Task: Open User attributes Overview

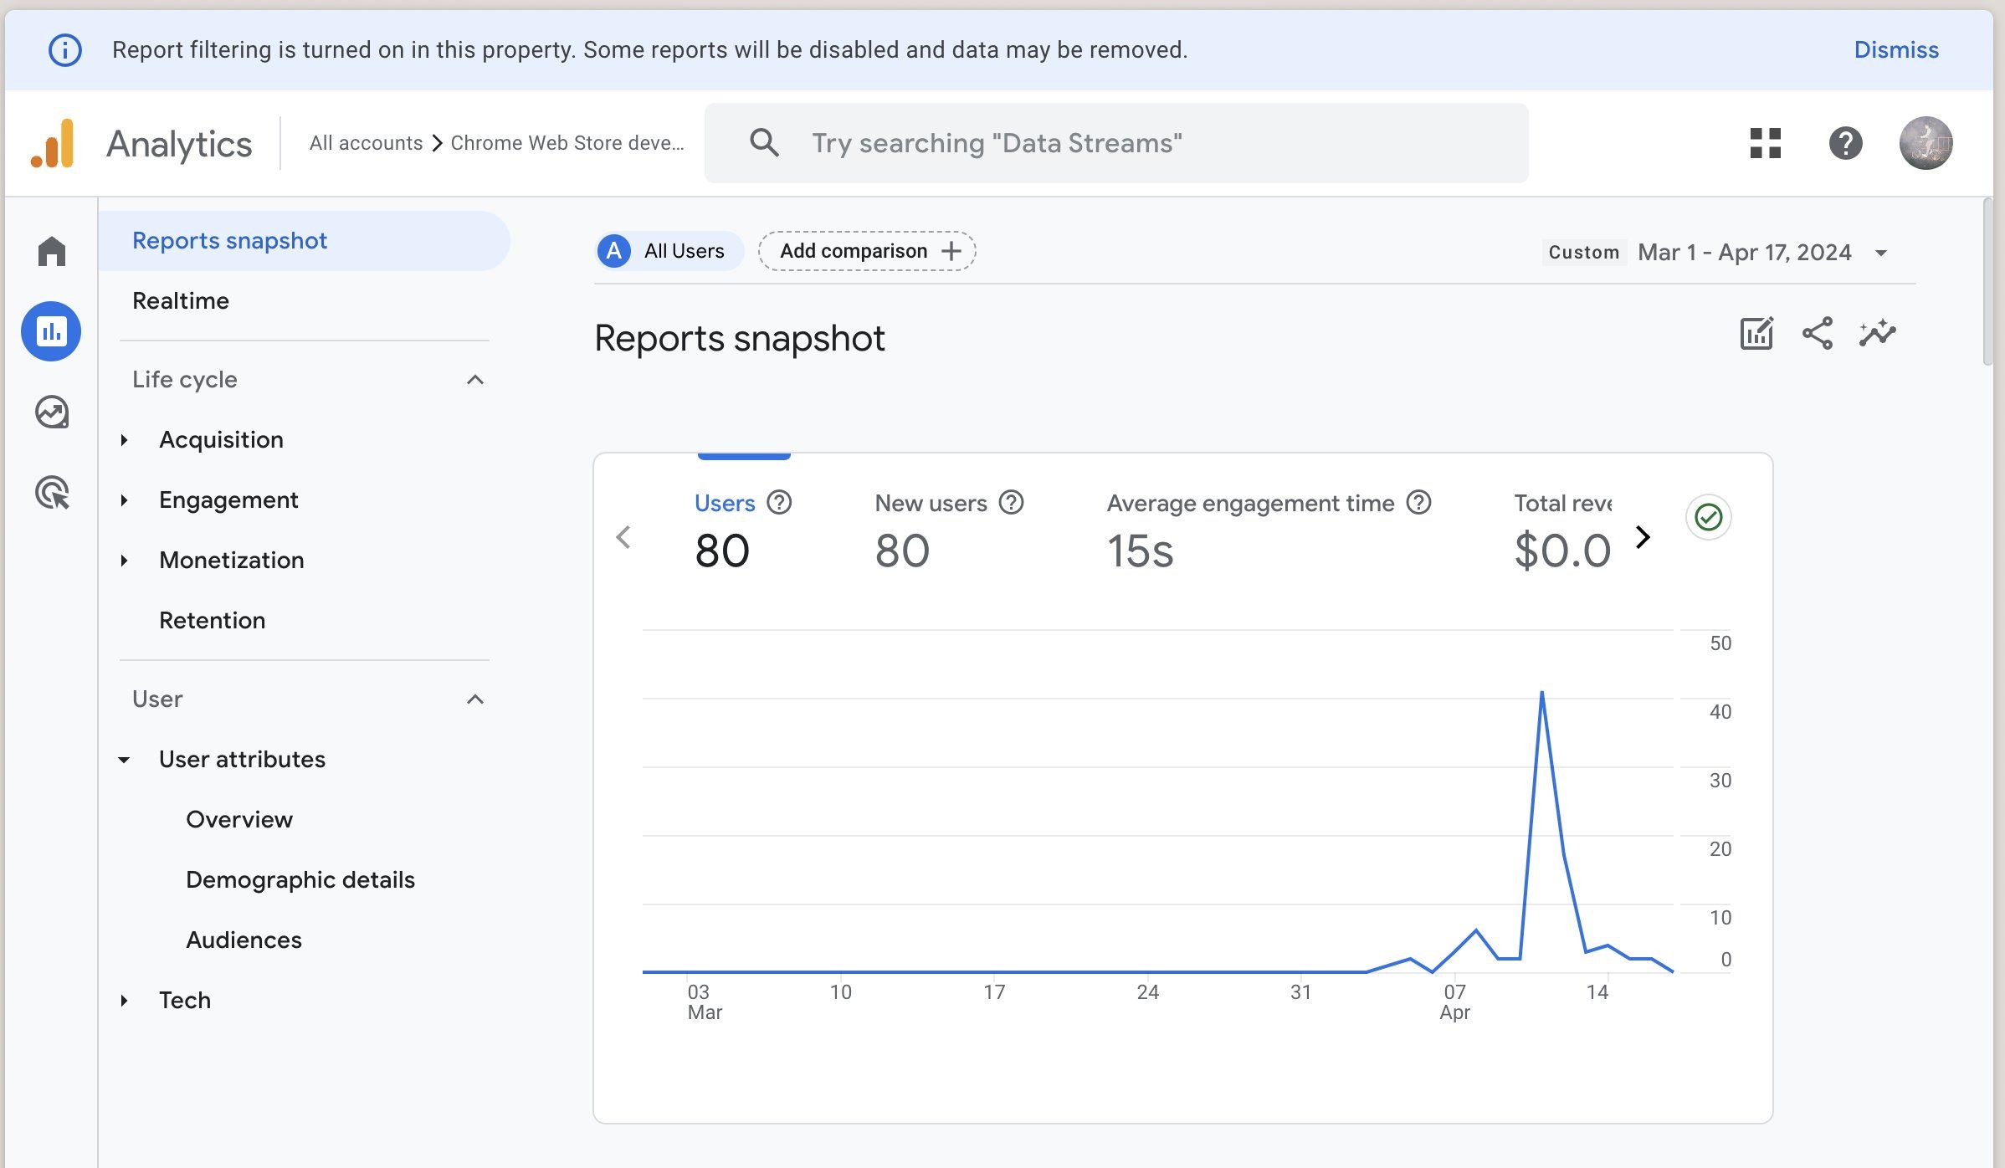Action: pyautogui.click(x=239, y=820)
